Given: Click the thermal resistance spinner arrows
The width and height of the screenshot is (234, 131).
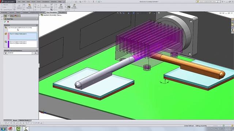Looking at the screenshot, I should coord(33,53).
